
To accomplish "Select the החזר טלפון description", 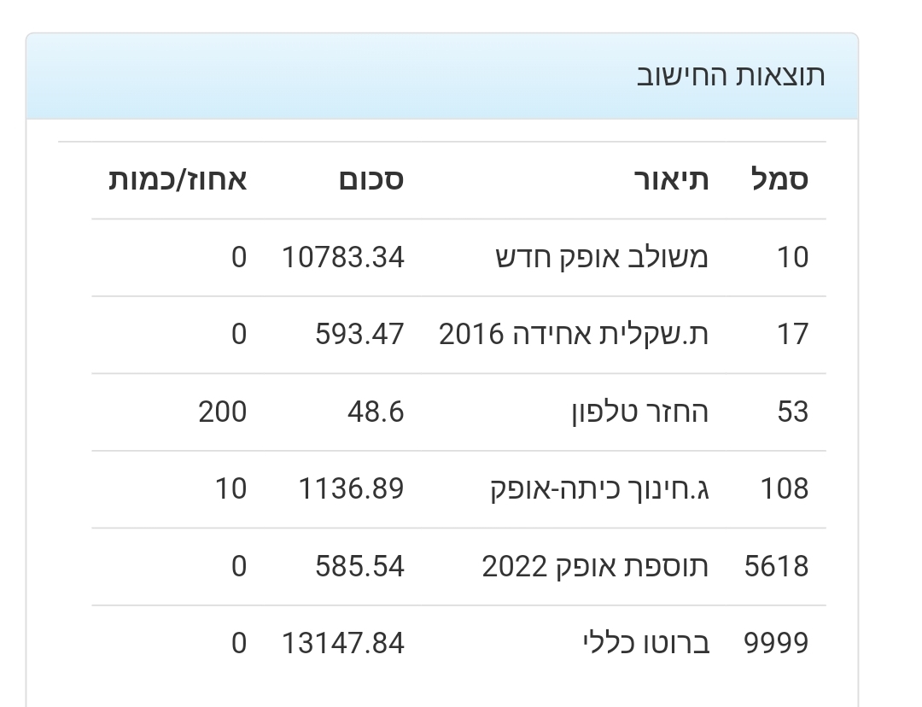I will 639,412.
